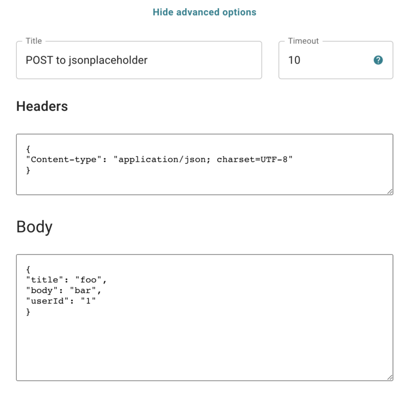Click the Timeout help question mark icon

[378, 60]
